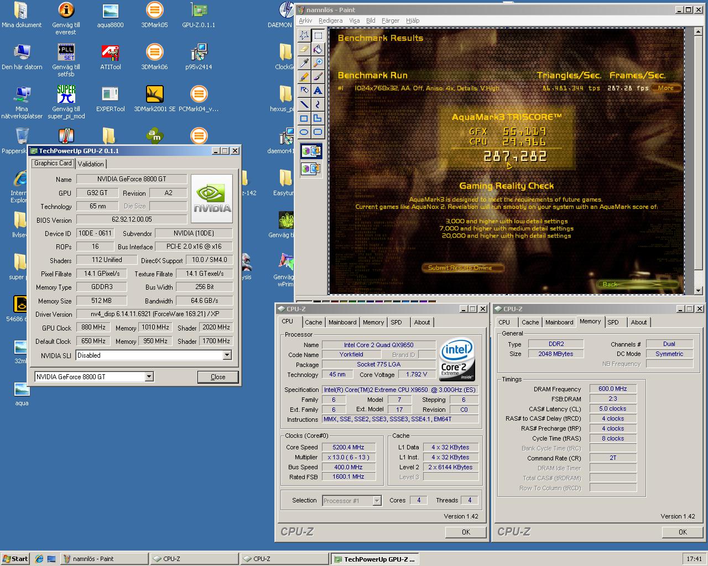Image resolution: width=708 pixels, height=566 pixels.
Task: Click the everest shortcut on desktop
Action: [66, 18]
